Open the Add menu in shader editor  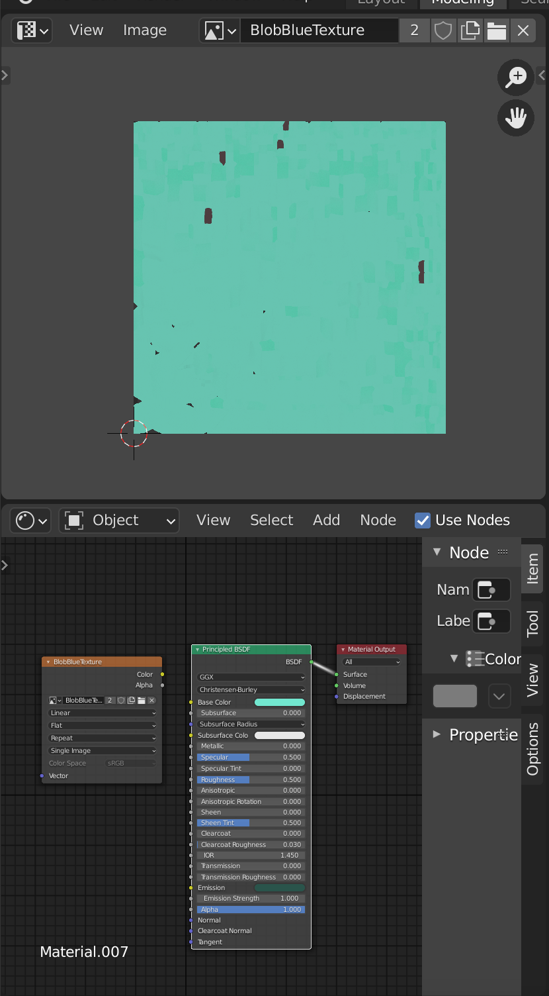click(326, 521)
